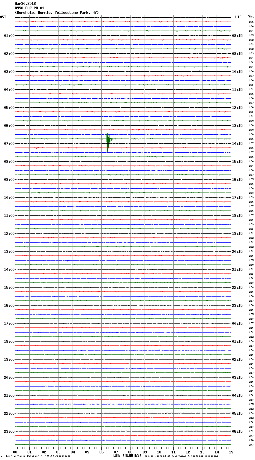Select the 09:00 MST time label
The image size is (255, 460).
(x=9, y=180)
